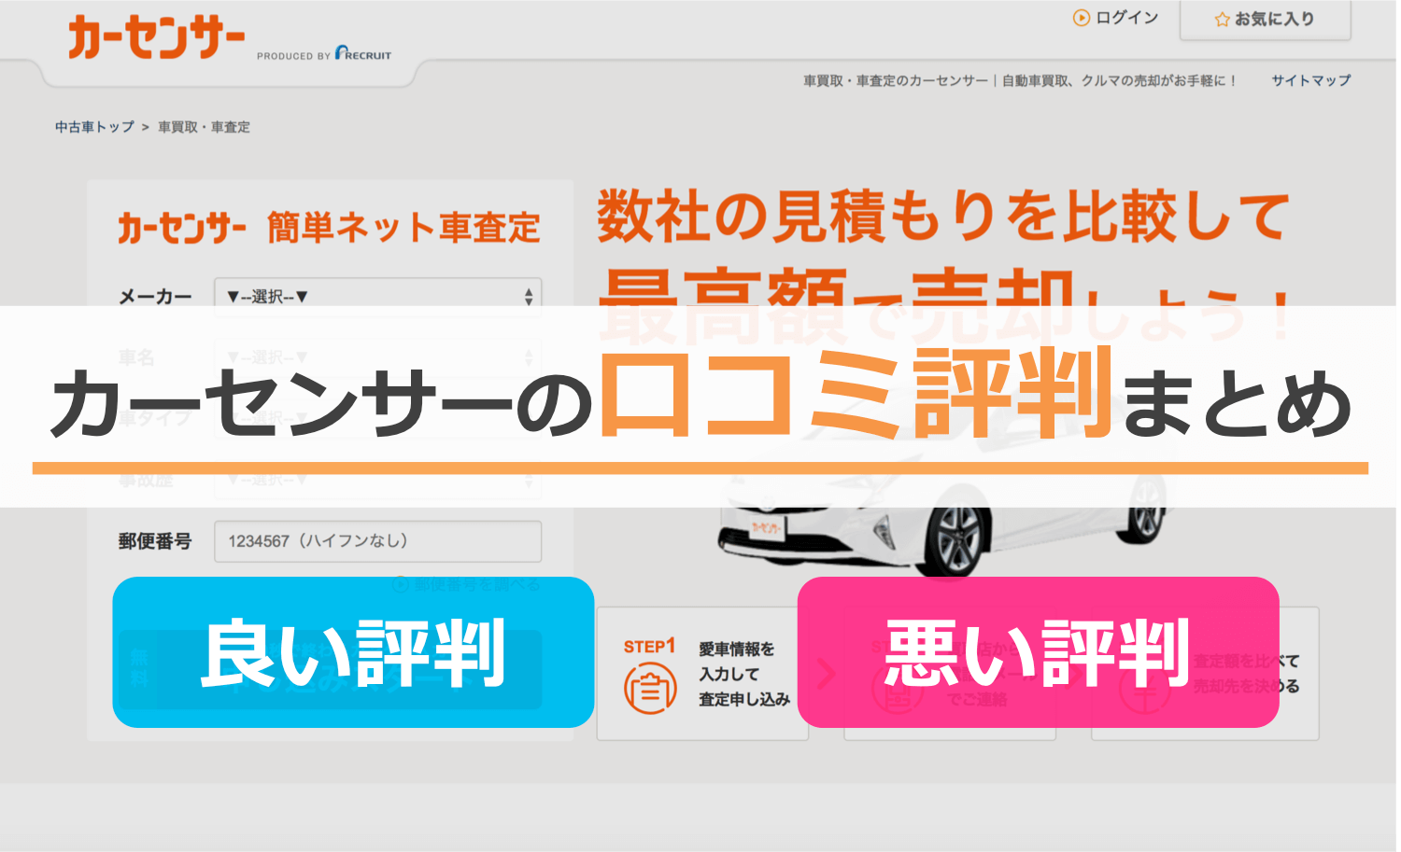Viewport: 1401px width, 852px height.
Task: Click the メーカー field label
Action: pyautogui.click(x=155, y=297)
